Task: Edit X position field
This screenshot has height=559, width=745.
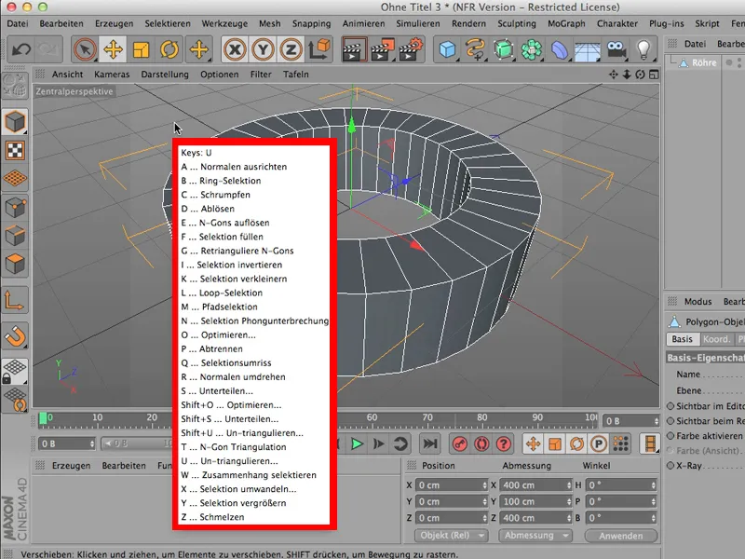Action: 452,485
